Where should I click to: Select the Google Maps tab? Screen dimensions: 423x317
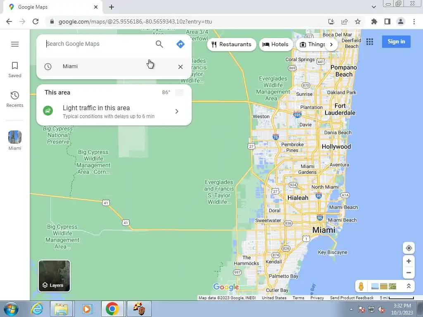pos(52,7)
